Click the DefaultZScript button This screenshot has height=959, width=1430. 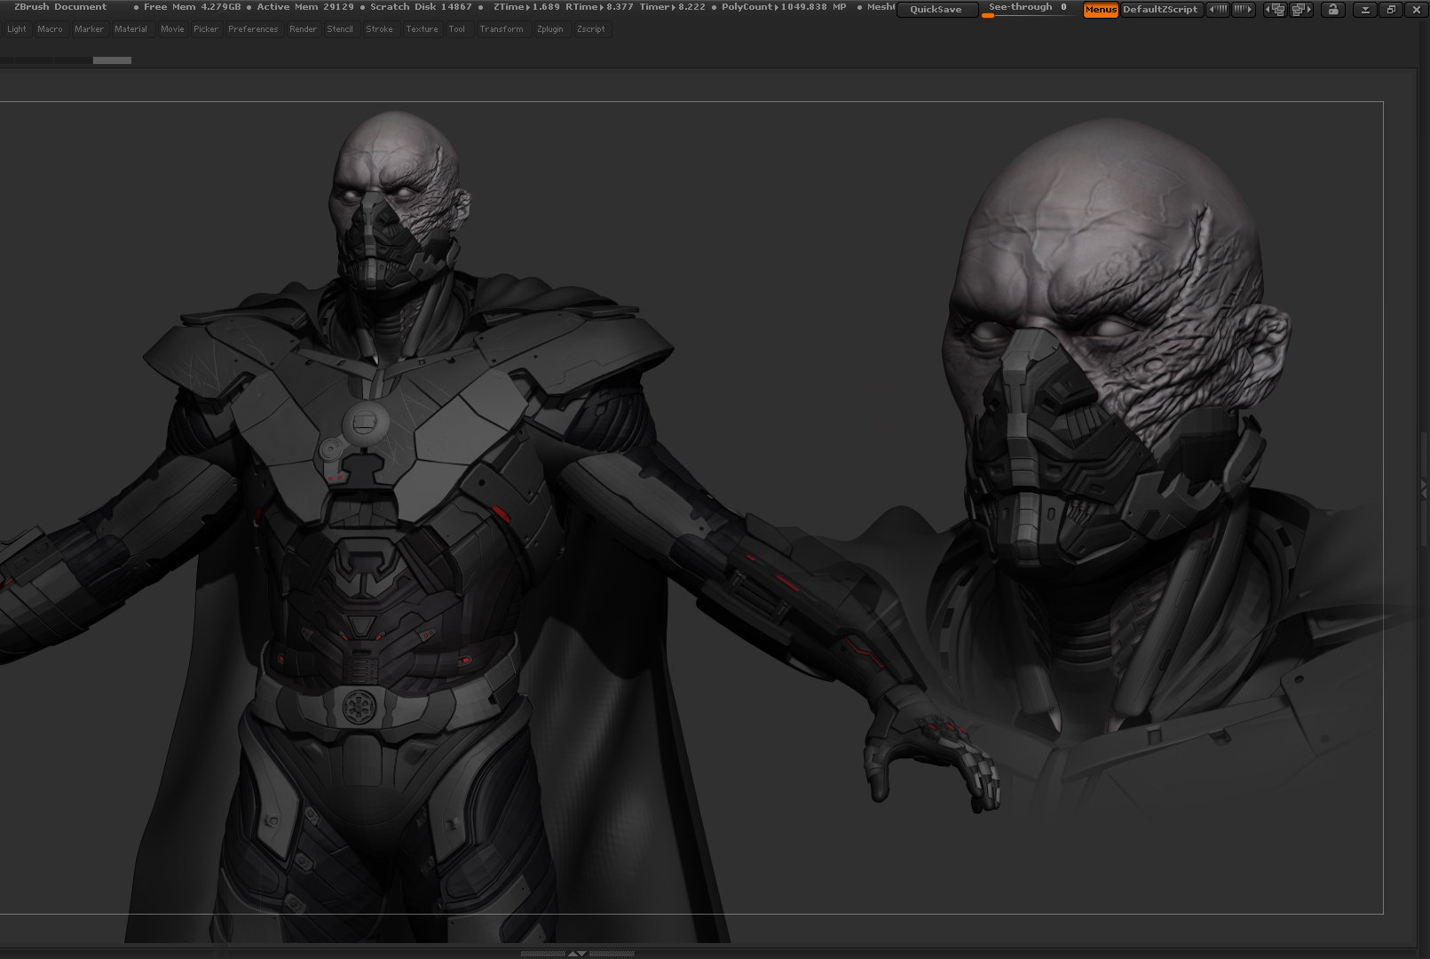1161,10
